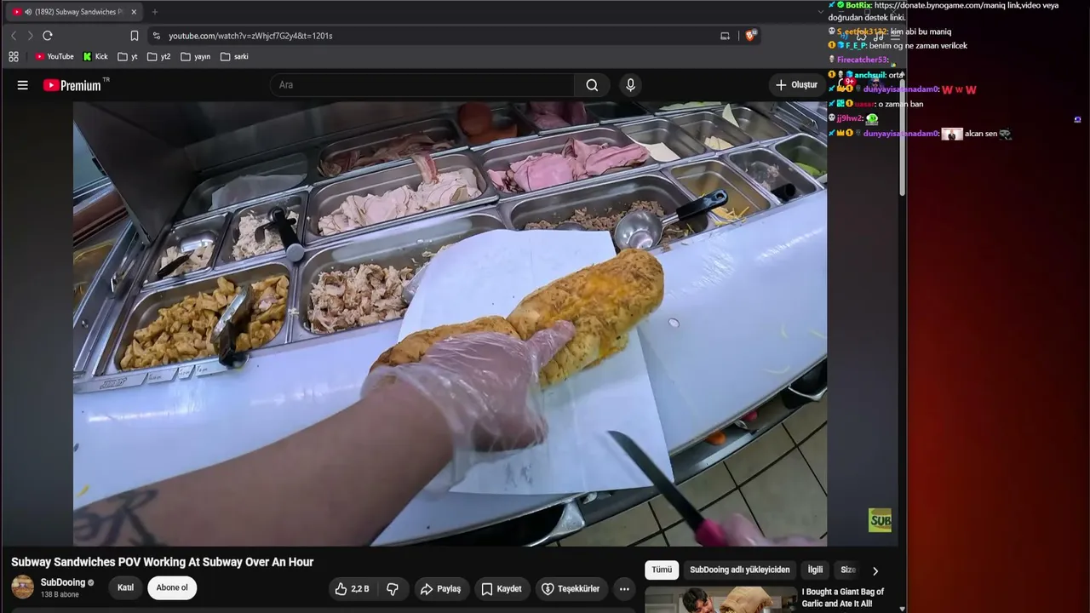Screen dimensions: 1090x613
Task: Click BotRix username in chat
Action: point(860,5)
